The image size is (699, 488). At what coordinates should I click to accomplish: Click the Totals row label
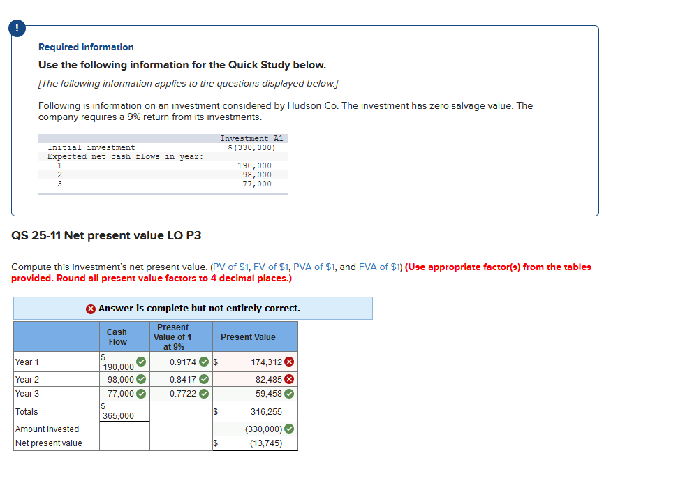[27, 412]
